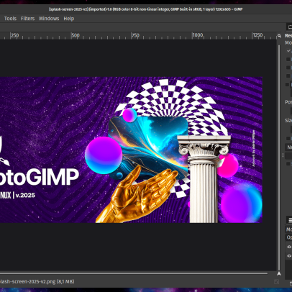Open the Layers panel tab icon
The image size is (292, 292).
[290, 220]
